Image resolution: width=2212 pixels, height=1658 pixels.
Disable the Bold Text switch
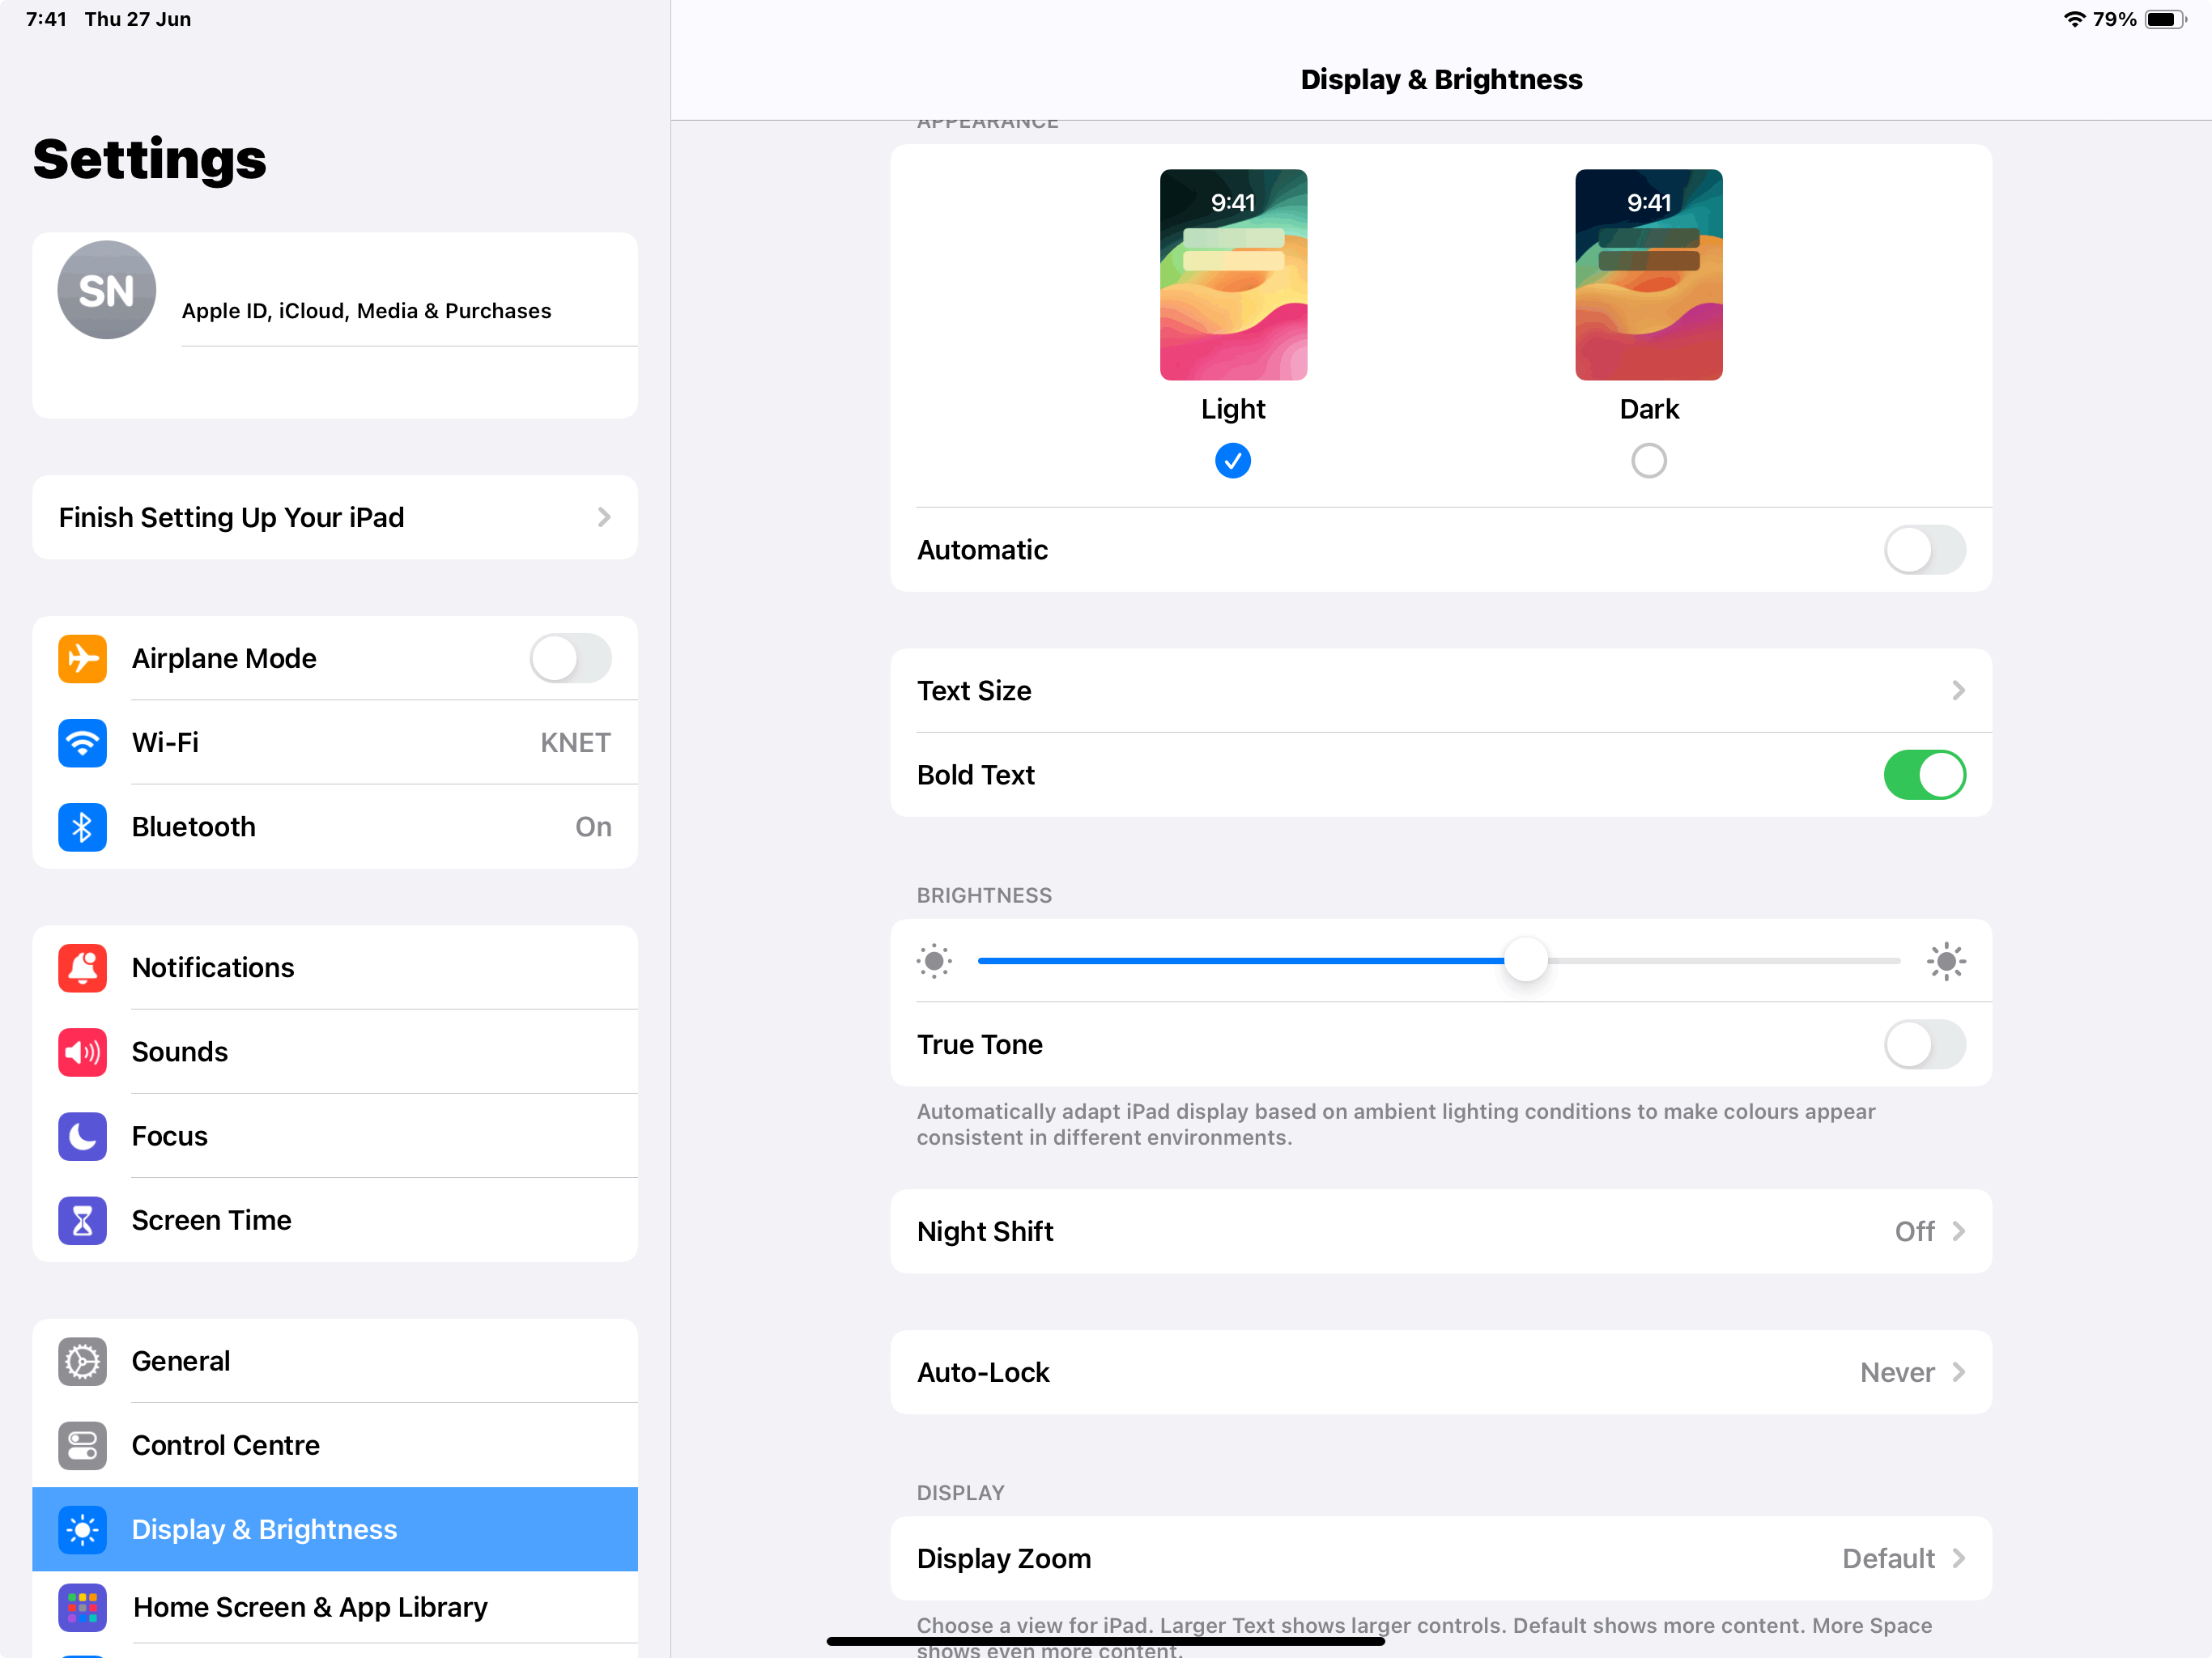1924,775
